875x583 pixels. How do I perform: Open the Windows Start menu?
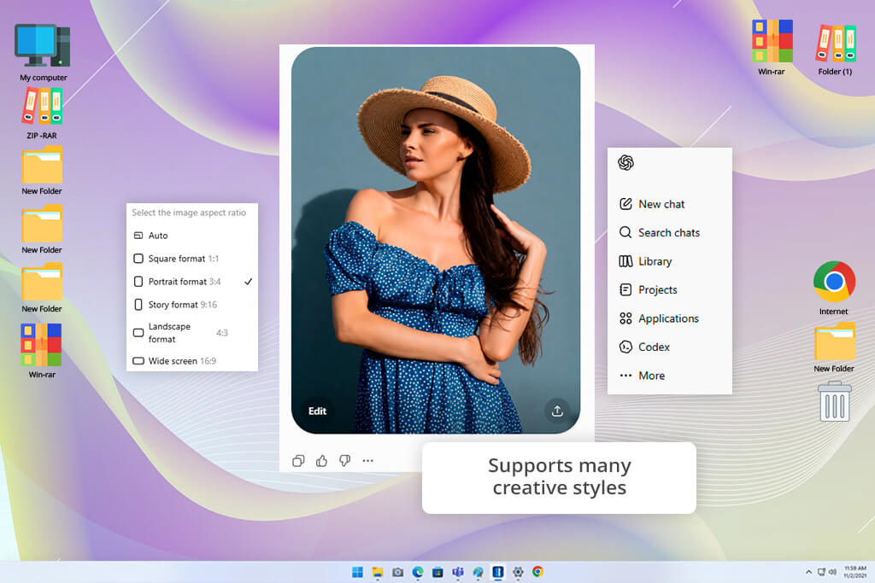[x=357, y=572]
